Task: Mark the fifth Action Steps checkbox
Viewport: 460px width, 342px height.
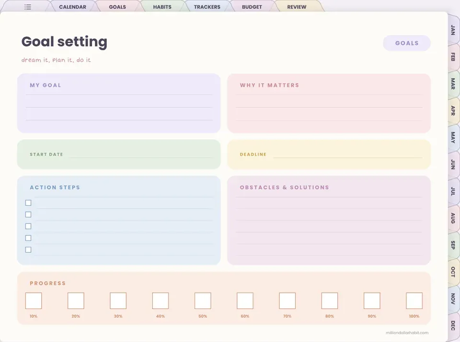Action: pos(28,250)
